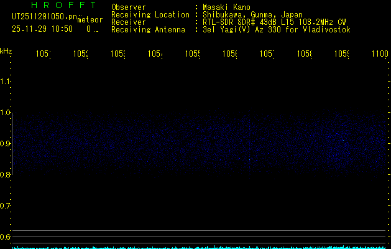This screenshot has width=391, height=249.
Task: Click the 'Receiving Antenna' field label
Action: [148, 30]
